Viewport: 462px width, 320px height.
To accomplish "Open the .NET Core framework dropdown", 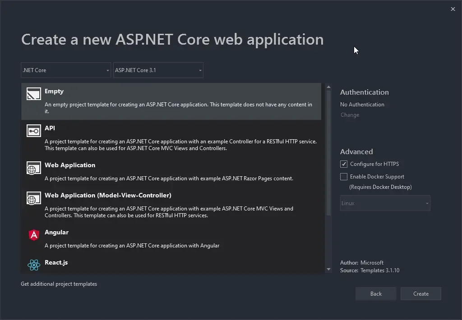I will (65, 70).
